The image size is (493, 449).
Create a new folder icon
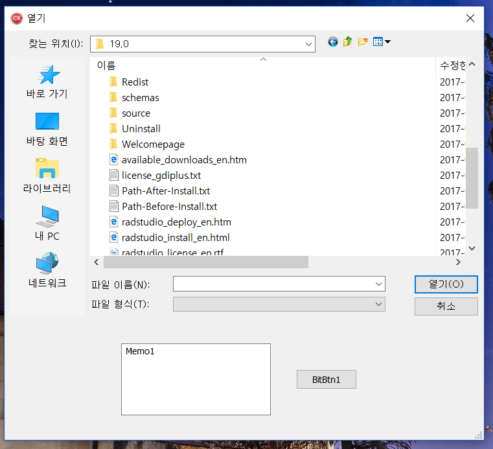(x=363, y=42)
